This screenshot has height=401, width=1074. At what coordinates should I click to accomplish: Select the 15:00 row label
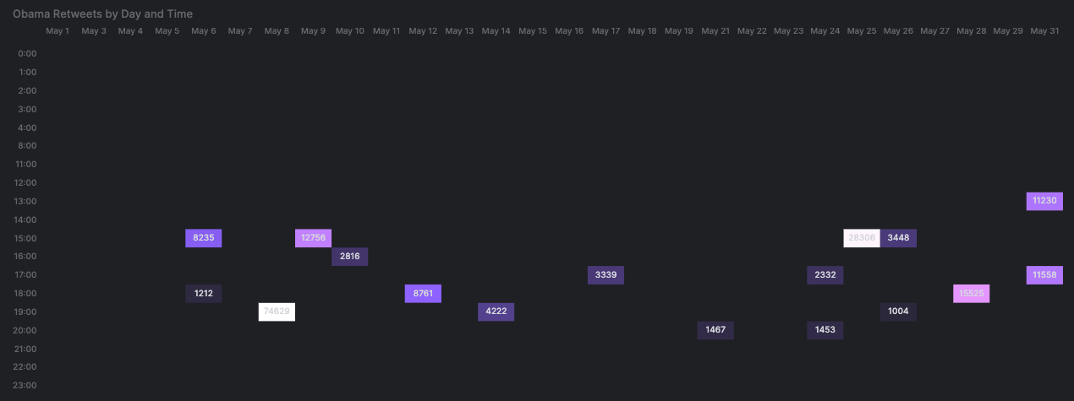(x=26, y=238)
